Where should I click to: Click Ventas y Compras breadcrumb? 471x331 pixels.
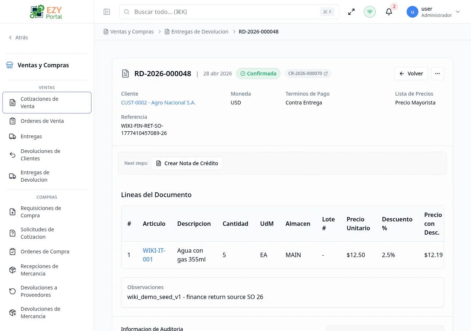(x=128, y=32)
